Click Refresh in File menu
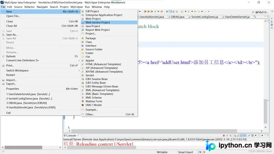Image resolution: width=274 pixels, height=154 pixels. 40,56
